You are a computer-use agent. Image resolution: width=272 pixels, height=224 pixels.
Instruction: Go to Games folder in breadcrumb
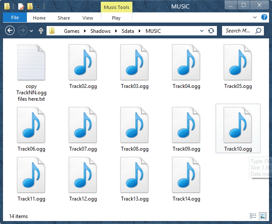(71, 31)
